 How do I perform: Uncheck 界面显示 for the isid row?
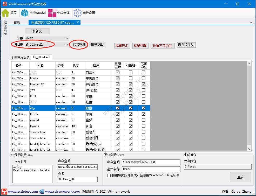tap(118, 72)
